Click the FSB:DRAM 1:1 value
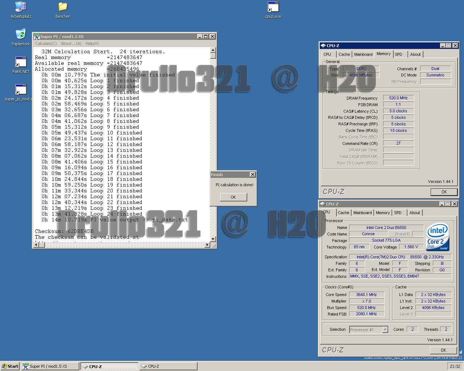 click(x=398, y=104)
